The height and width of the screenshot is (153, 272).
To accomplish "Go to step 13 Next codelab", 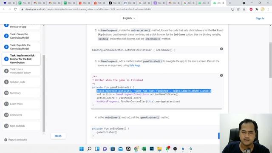I will pyautogui.click(x=21, y=126).
